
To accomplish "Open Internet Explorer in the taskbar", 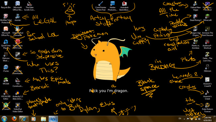I will [24, 119].
